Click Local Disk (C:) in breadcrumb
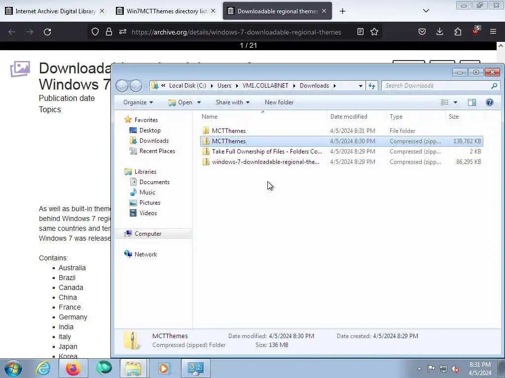Image resolution: width=505 pixels, height=378 pixels. [187, 86]
